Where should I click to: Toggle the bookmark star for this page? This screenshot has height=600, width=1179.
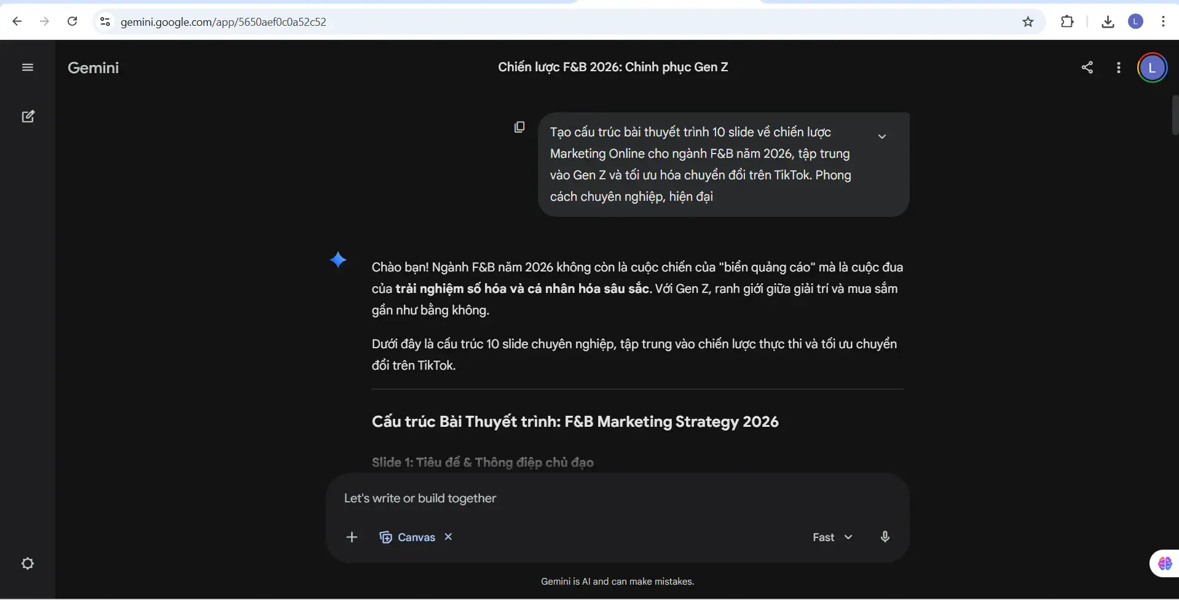[x=1028, y=21]
